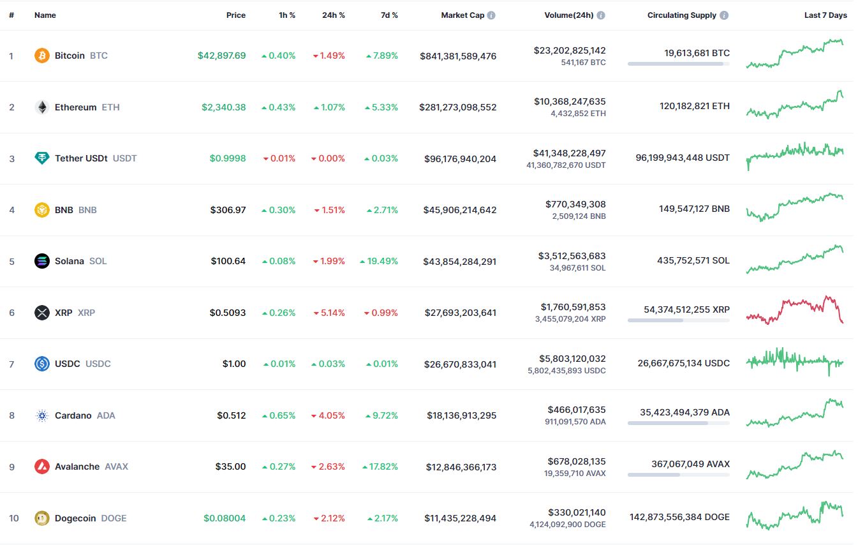The image size is (858, 545).
Task: Click Bitcoin circulating supply progress bar
Action: pos(679,64)
